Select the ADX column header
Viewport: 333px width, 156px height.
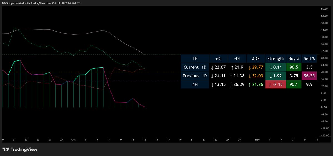[256, 58]
